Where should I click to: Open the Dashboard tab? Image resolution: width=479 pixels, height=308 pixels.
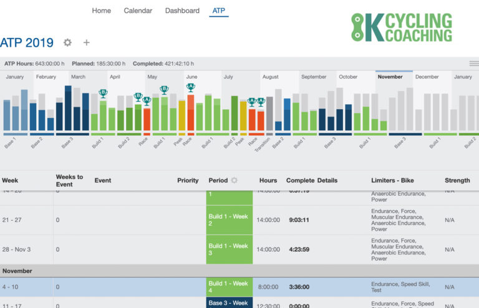tap(182, 11)
